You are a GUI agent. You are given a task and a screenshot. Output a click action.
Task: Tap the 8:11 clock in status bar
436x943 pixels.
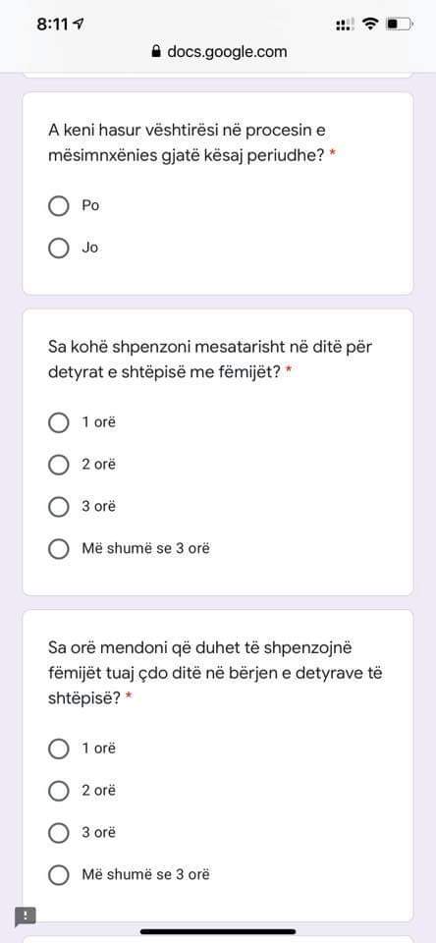click(52, 24)
